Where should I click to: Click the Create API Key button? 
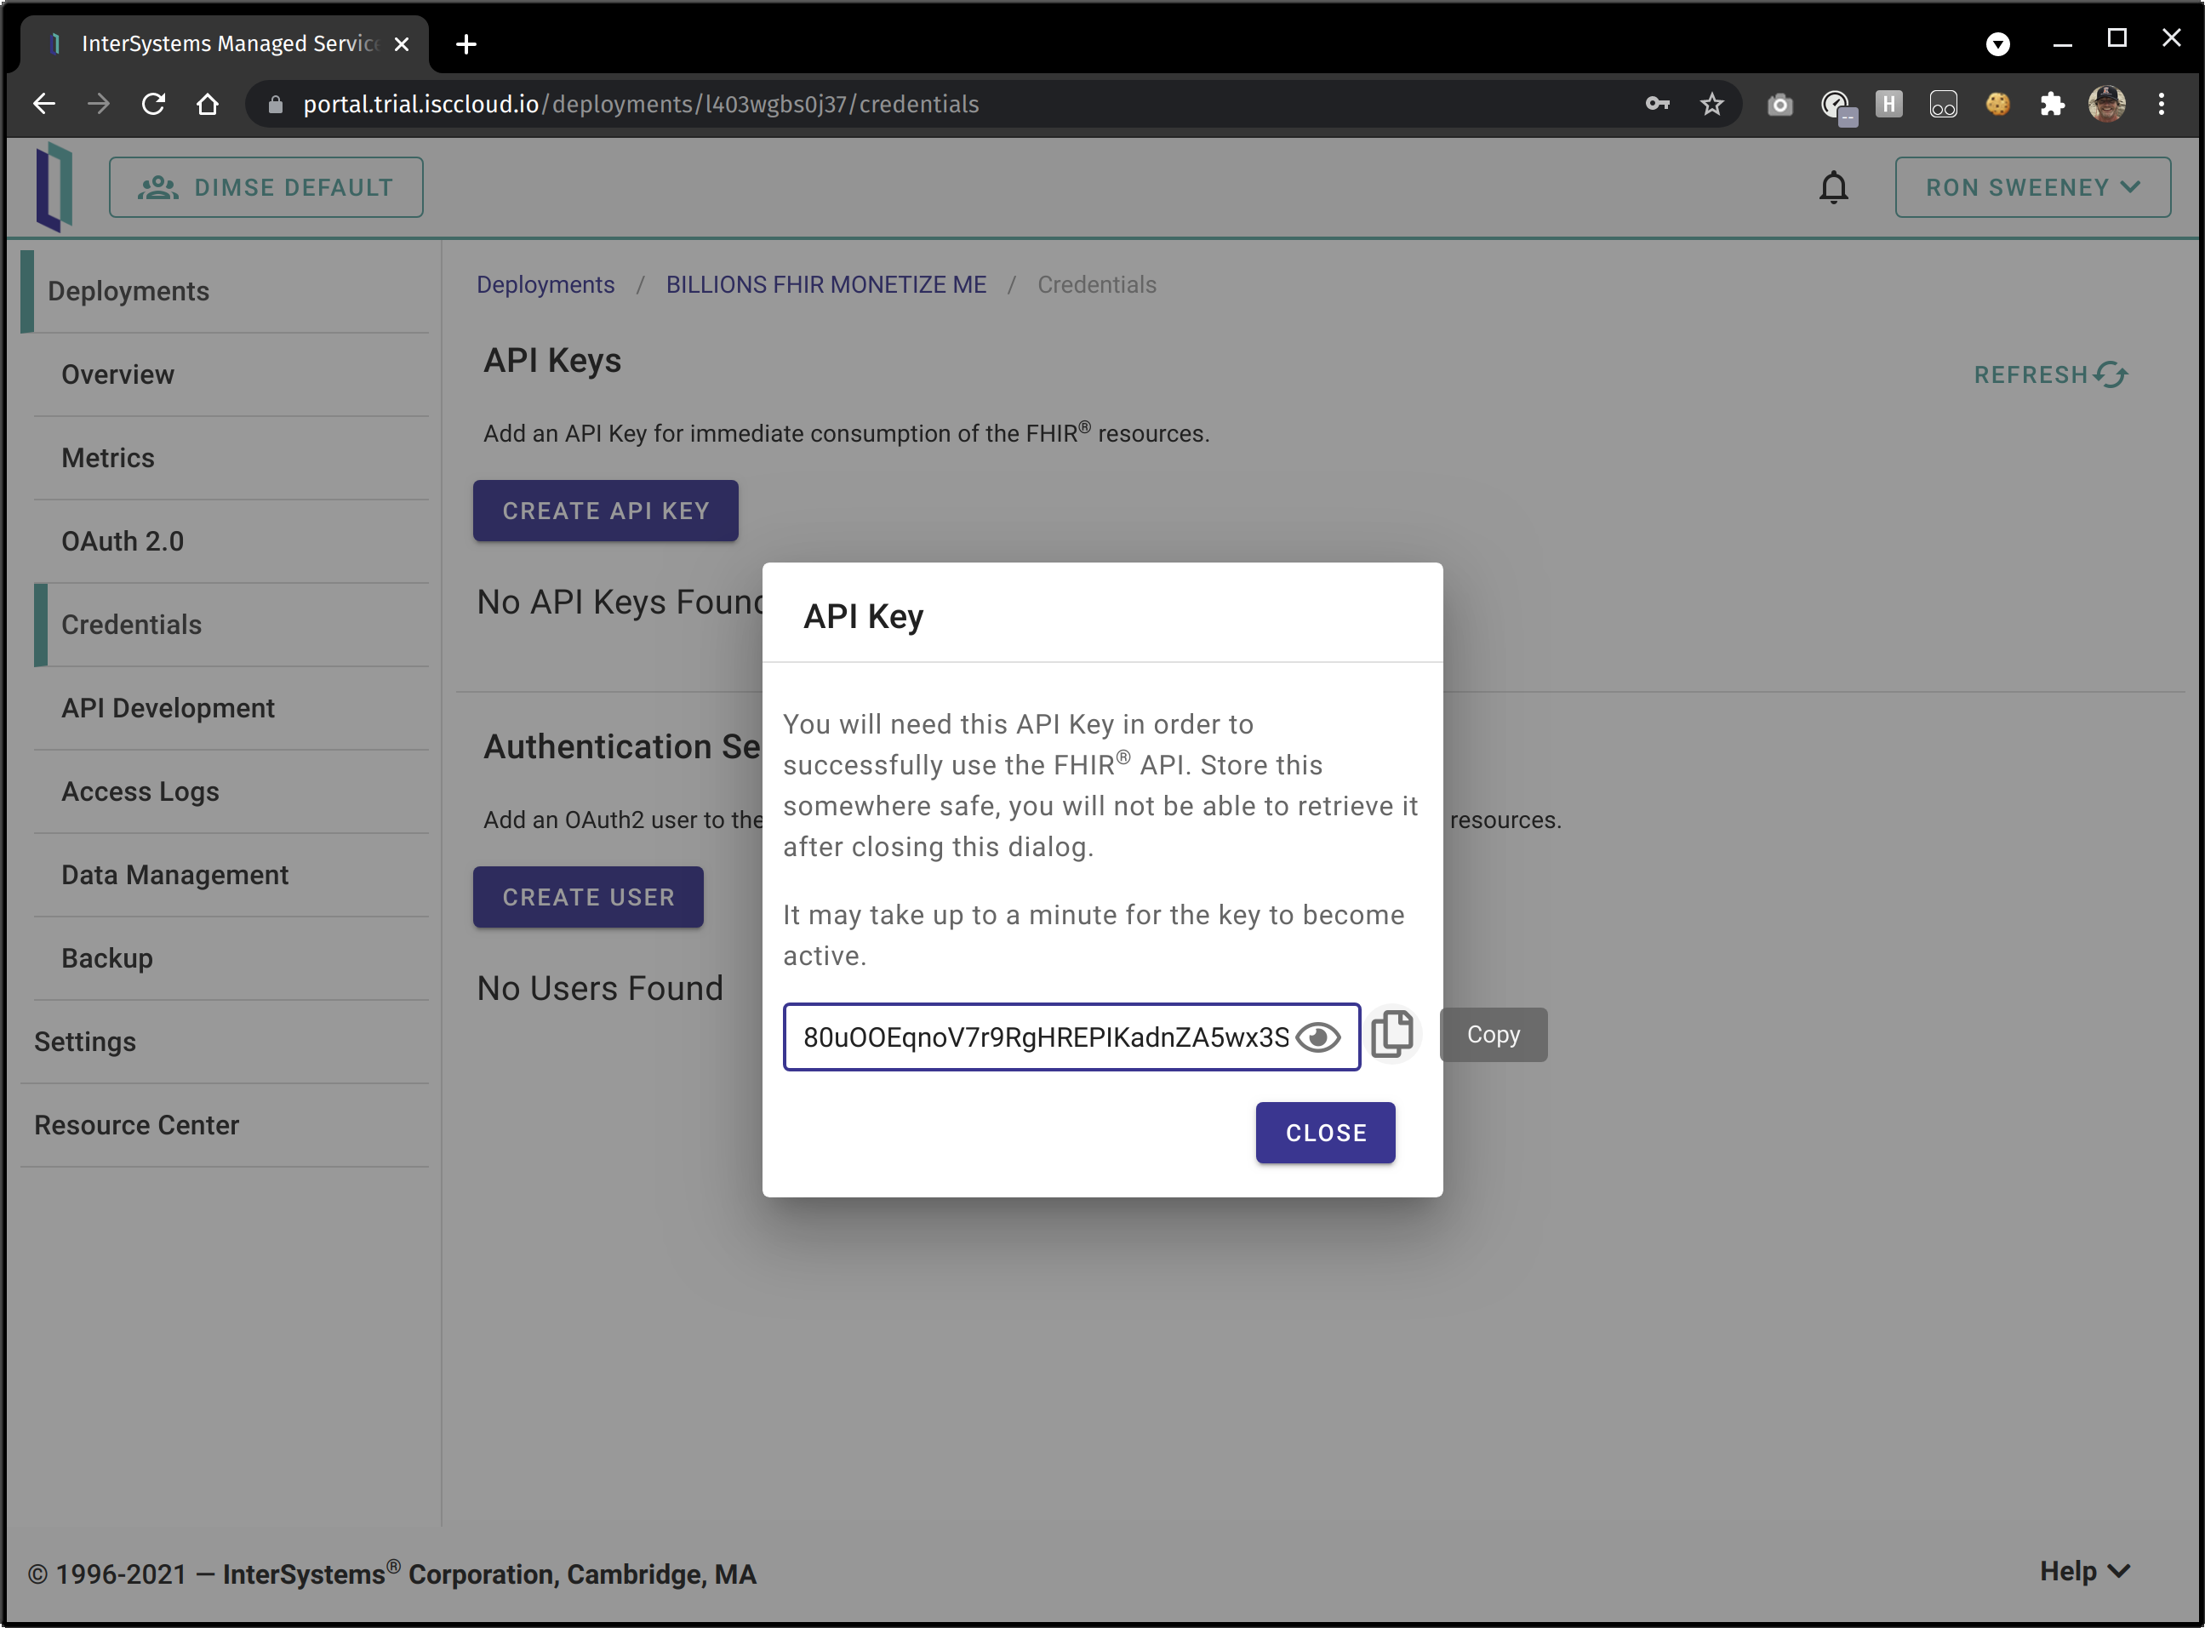click(605, 511)
